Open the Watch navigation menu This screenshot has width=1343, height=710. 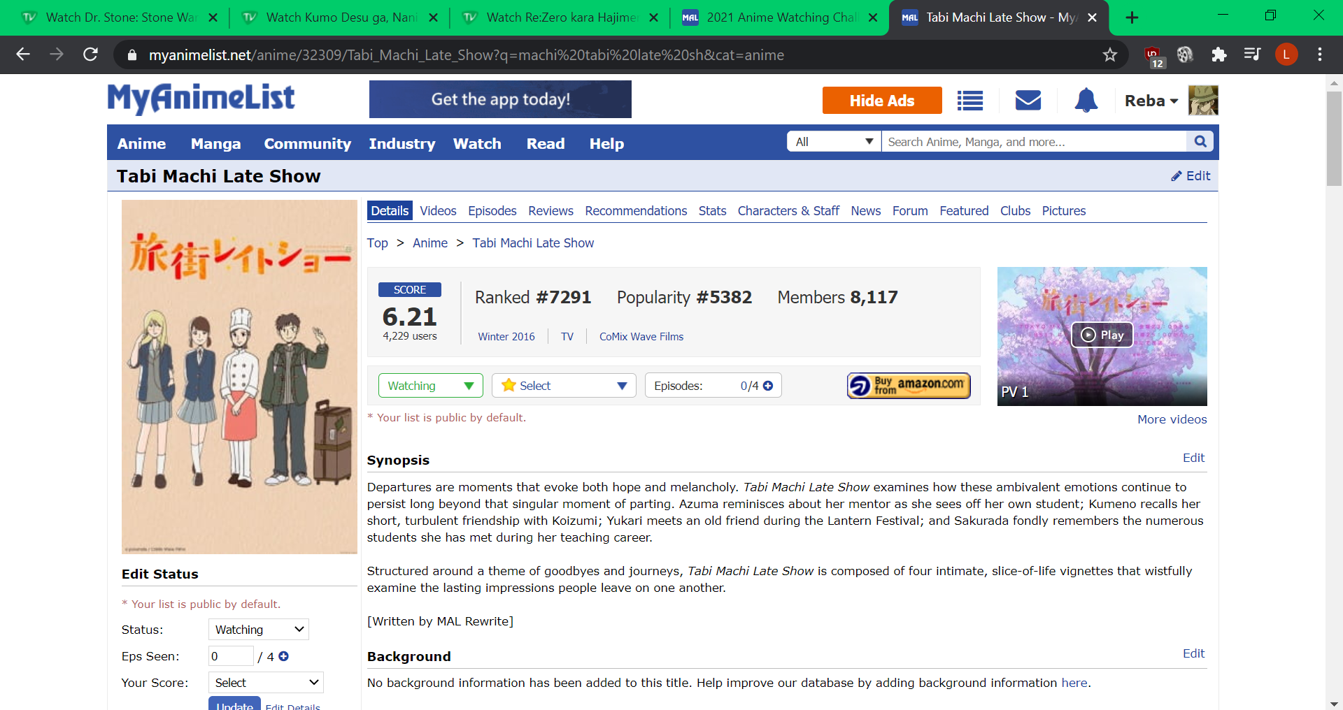(477, 144)
